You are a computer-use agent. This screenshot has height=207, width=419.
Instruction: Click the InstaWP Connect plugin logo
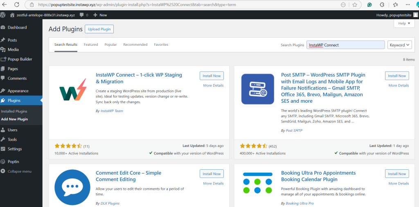(x=73, y=89)
